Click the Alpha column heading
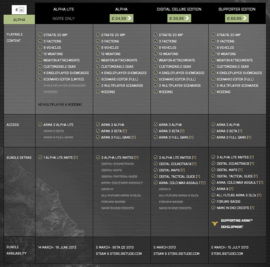This screenshot has height=267, width=270. tap(121, 9)
